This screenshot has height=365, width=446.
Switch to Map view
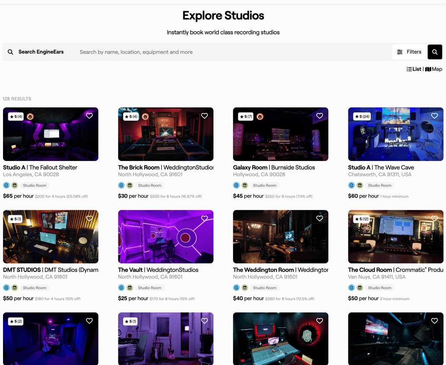click(433, 69)
